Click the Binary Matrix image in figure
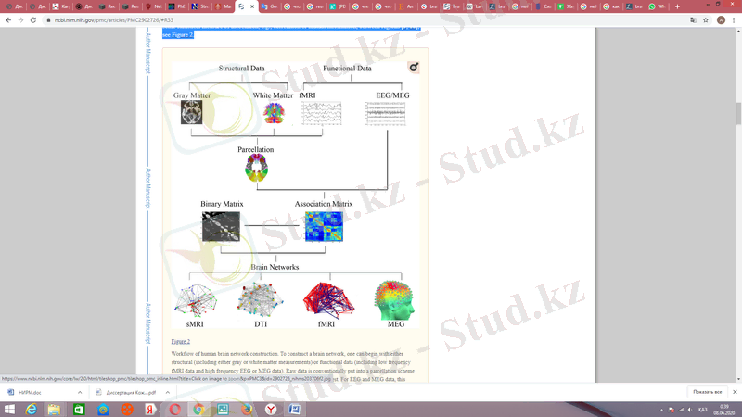The image size is (742, 417). [221, 226]
